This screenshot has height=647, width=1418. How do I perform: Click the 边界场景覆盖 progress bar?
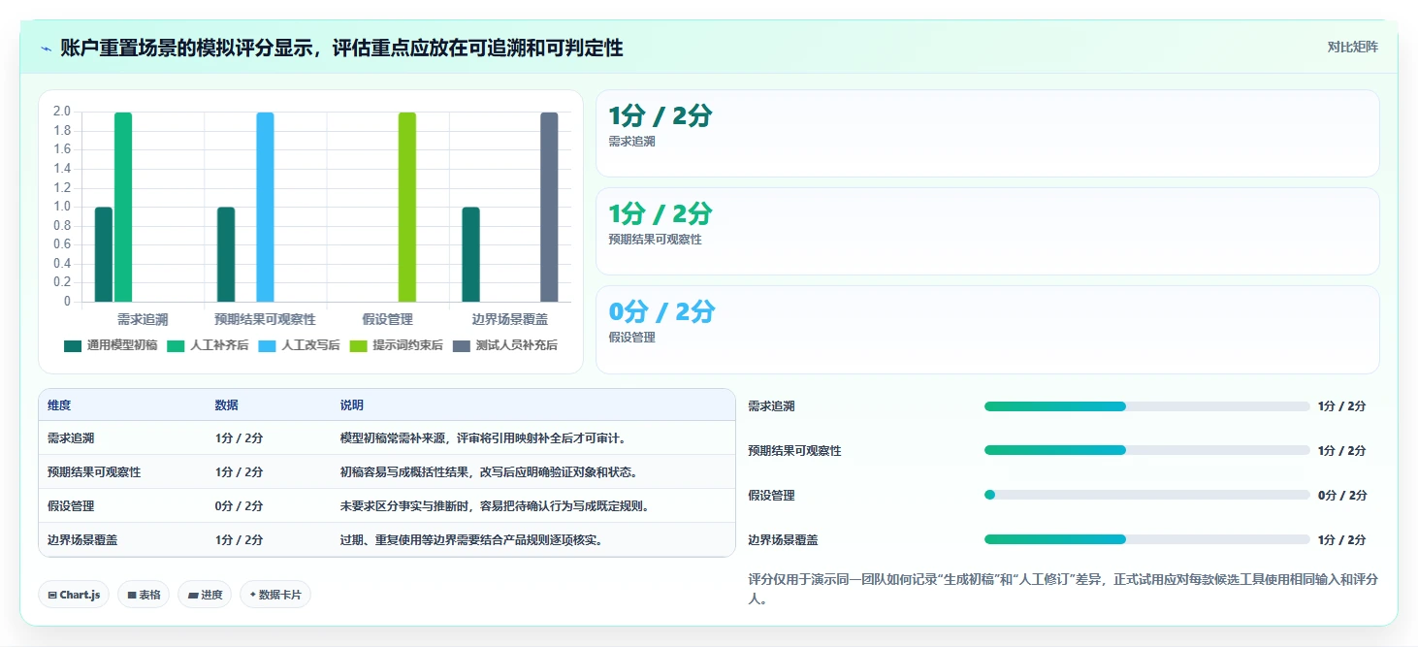coord(1146,539)
